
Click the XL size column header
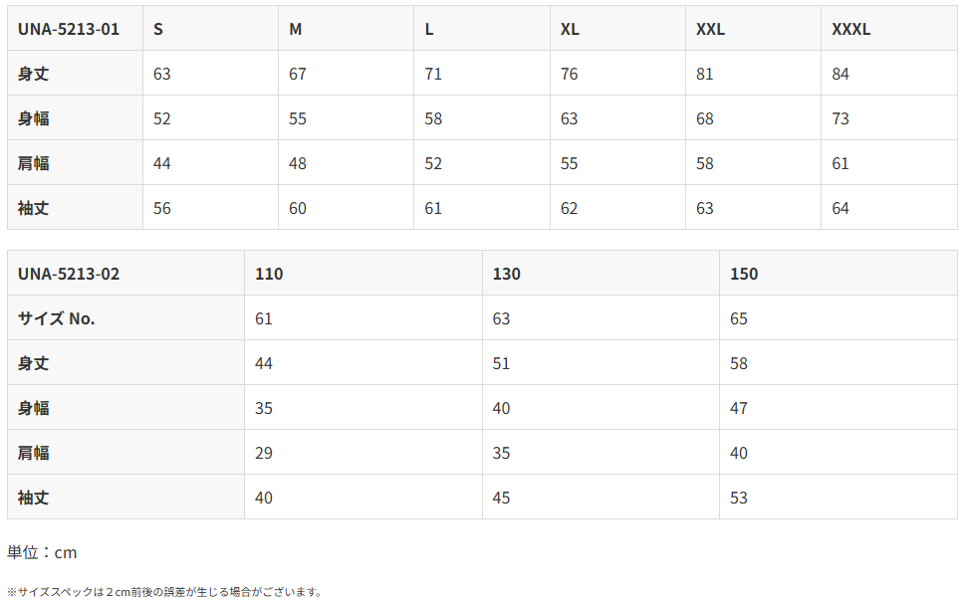pos(617,29)
